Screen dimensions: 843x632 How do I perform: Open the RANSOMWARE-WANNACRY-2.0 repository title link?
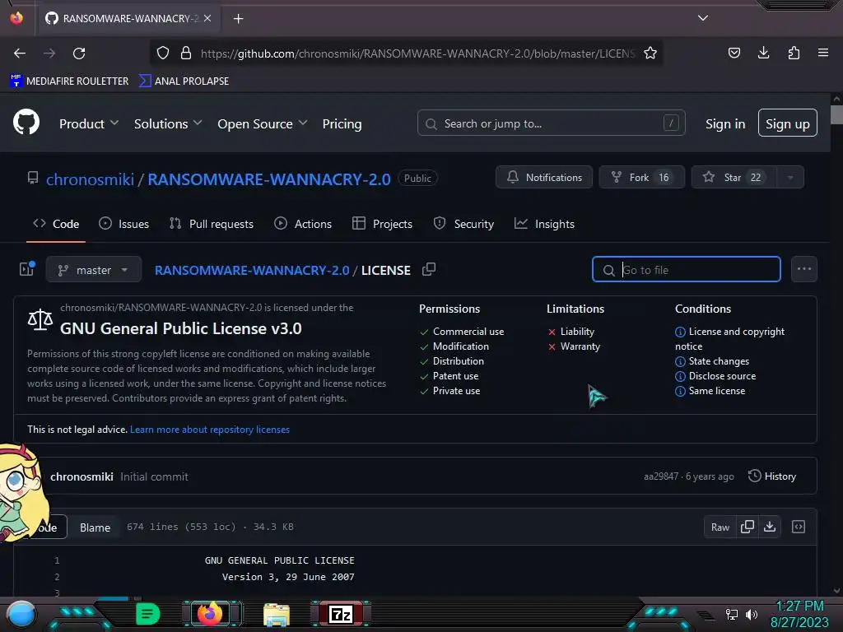tap(269, 179)
